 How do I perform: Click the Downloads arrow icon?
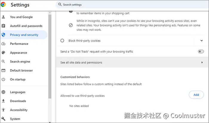point(4,101)
